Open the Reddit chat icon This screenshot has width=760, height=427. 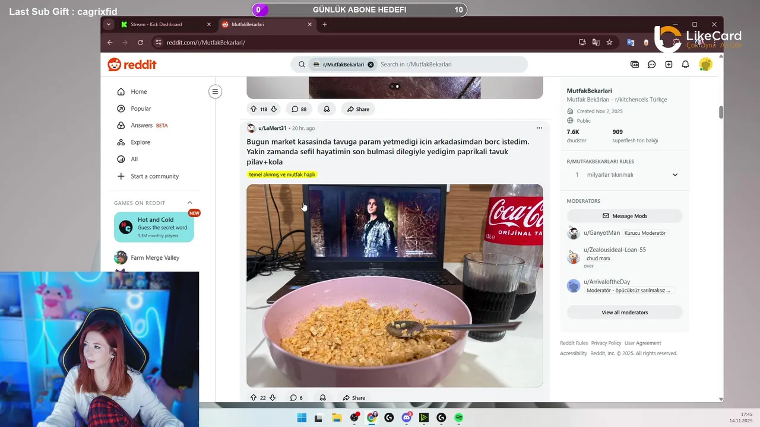pos(651,65)
